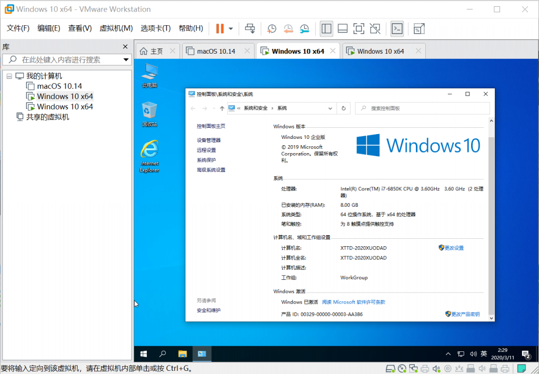539x374 pixels.
Task: Toggle the library sidebar view button
Action: tap(326, 28)
